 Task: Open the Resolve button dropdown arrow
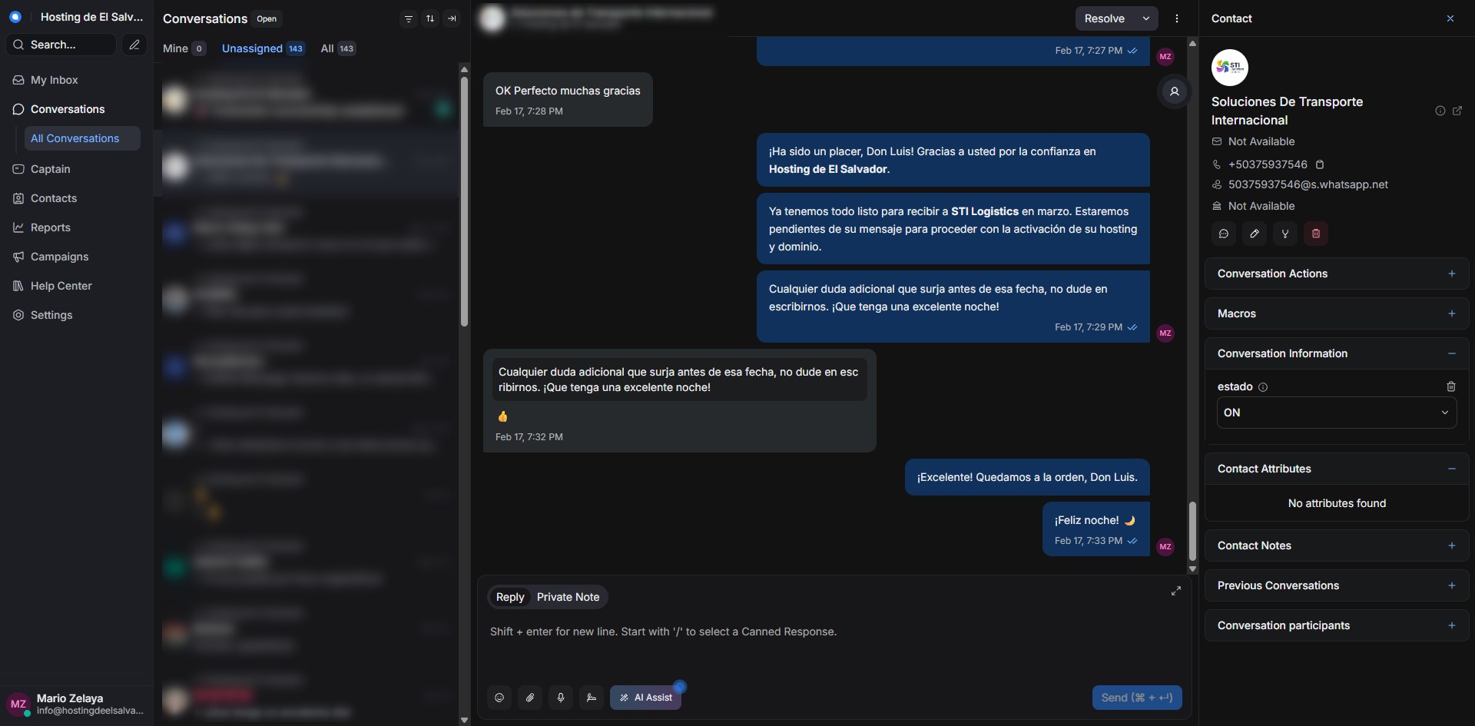[1146, 18]
